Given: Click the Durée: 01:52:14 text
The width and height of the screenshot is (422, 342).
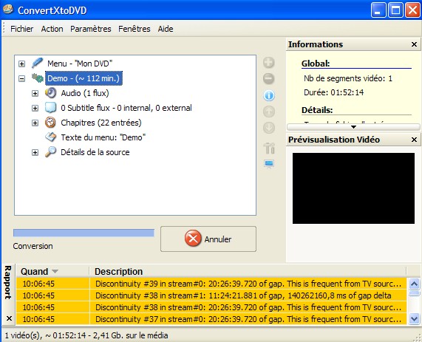Looking at the screenshot, I should [334, 92].
